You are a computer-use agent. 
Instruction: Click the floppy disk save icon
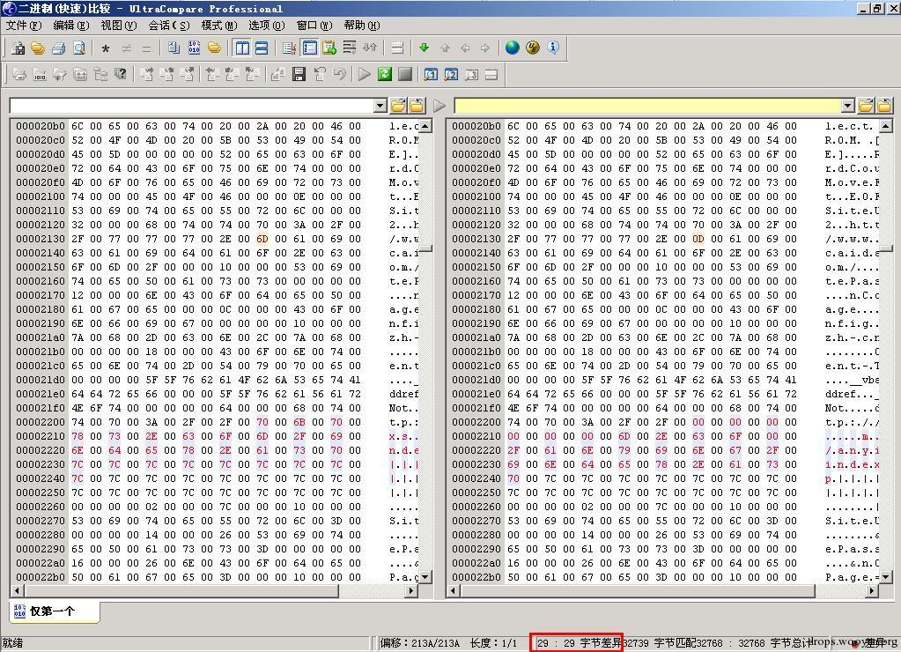299,74
